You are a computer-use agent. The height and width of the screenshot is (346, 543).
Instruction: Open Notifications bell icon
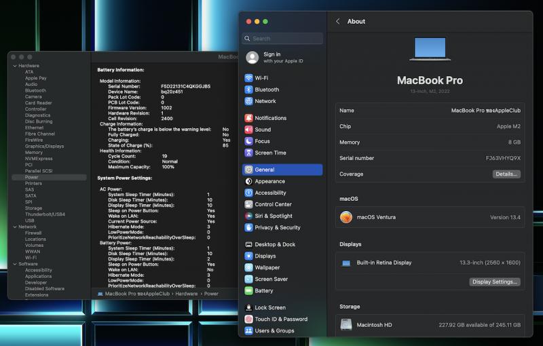click(248, 118)
